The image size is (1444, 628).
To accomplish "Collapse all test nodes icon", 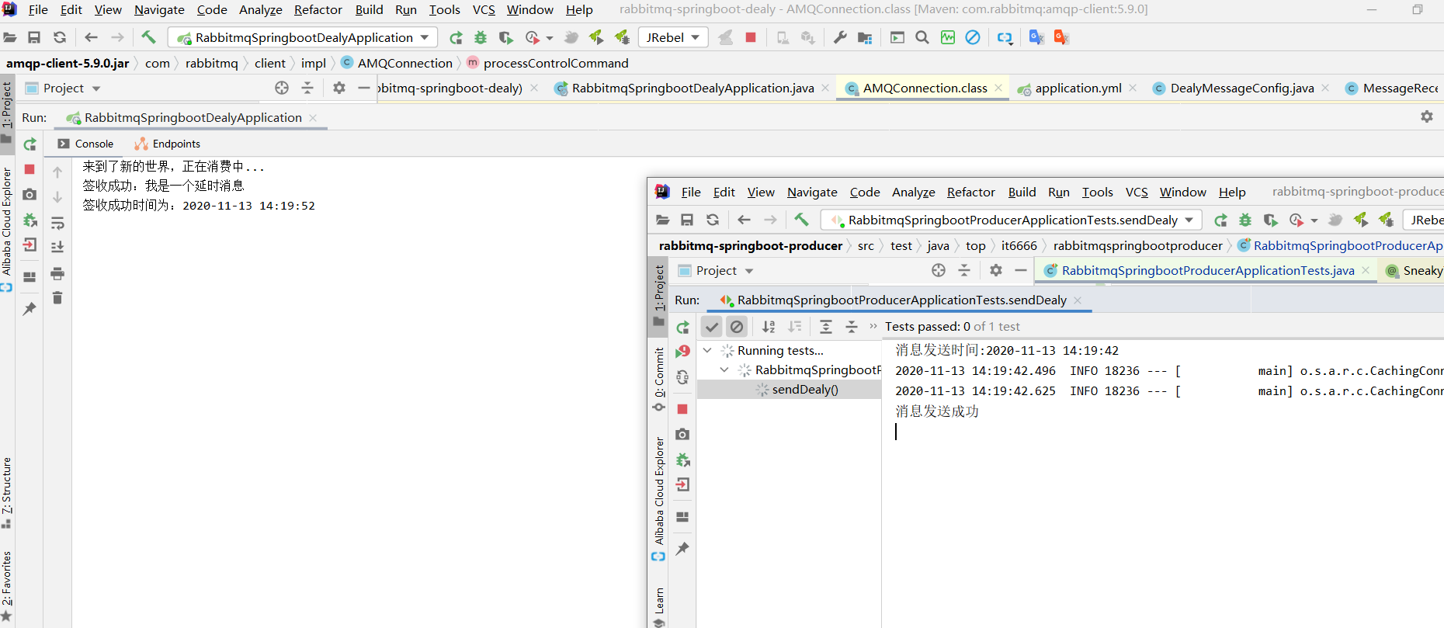I will pos(852,327).
